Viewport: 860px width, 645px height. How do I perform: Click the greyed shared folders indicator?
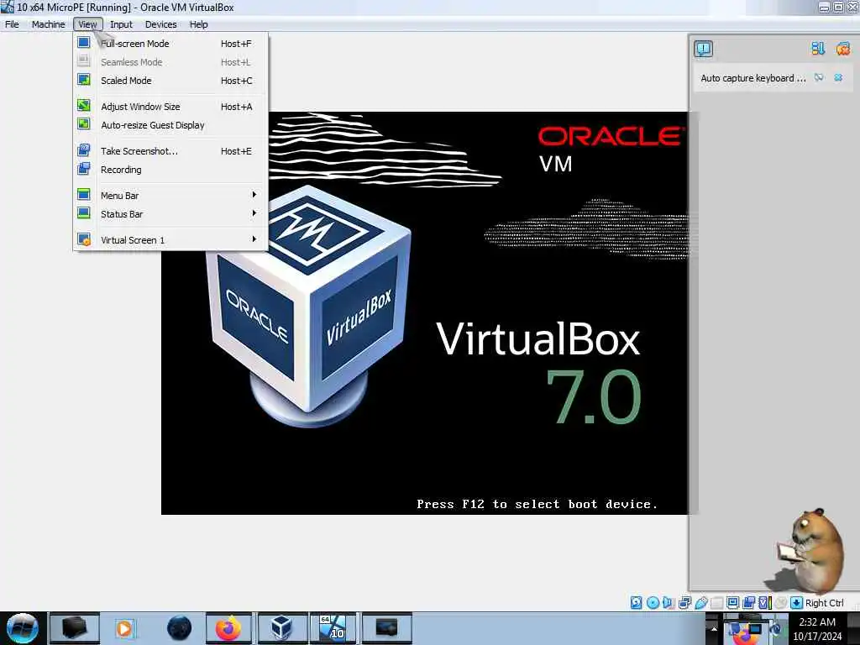pyautogui.click(x=716, y=603)
